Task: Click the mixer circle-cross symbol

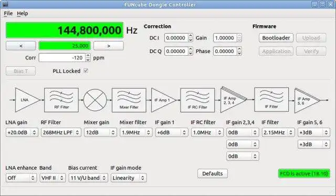Action: point(95,100)
